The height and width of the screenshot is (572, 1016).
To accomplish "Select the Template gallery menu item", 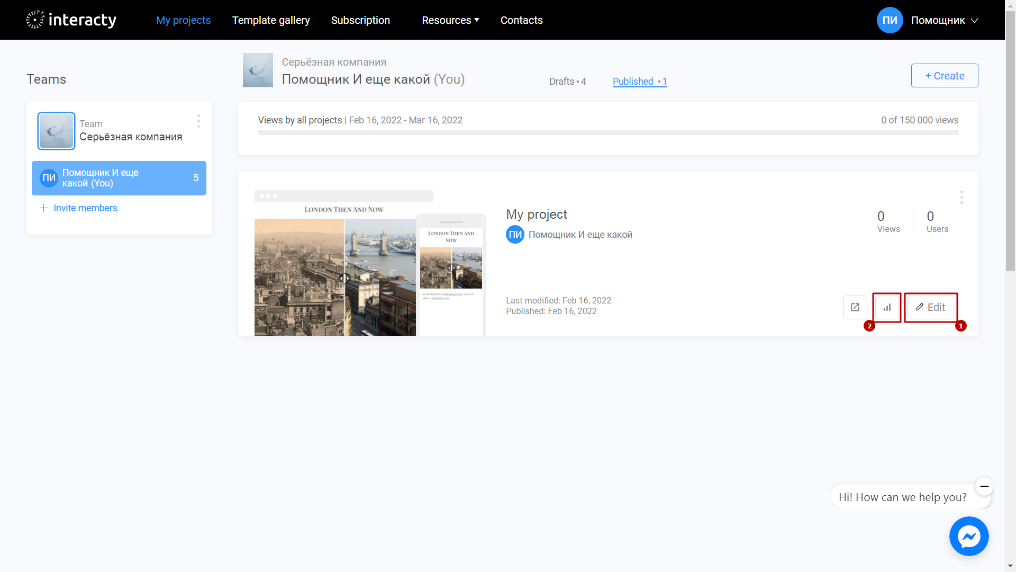I will (x=271, y=20).
